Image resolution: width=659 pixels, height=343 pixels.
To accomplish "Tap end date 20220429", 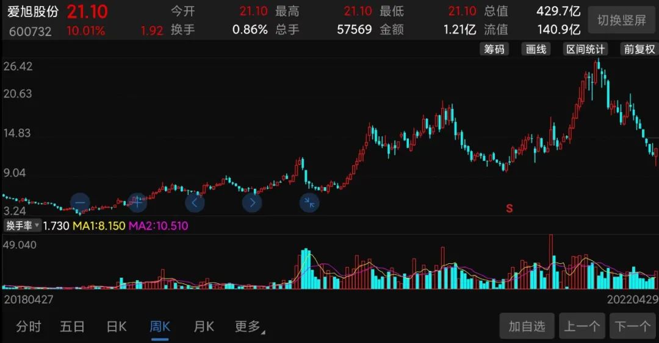I will (633, 299).
